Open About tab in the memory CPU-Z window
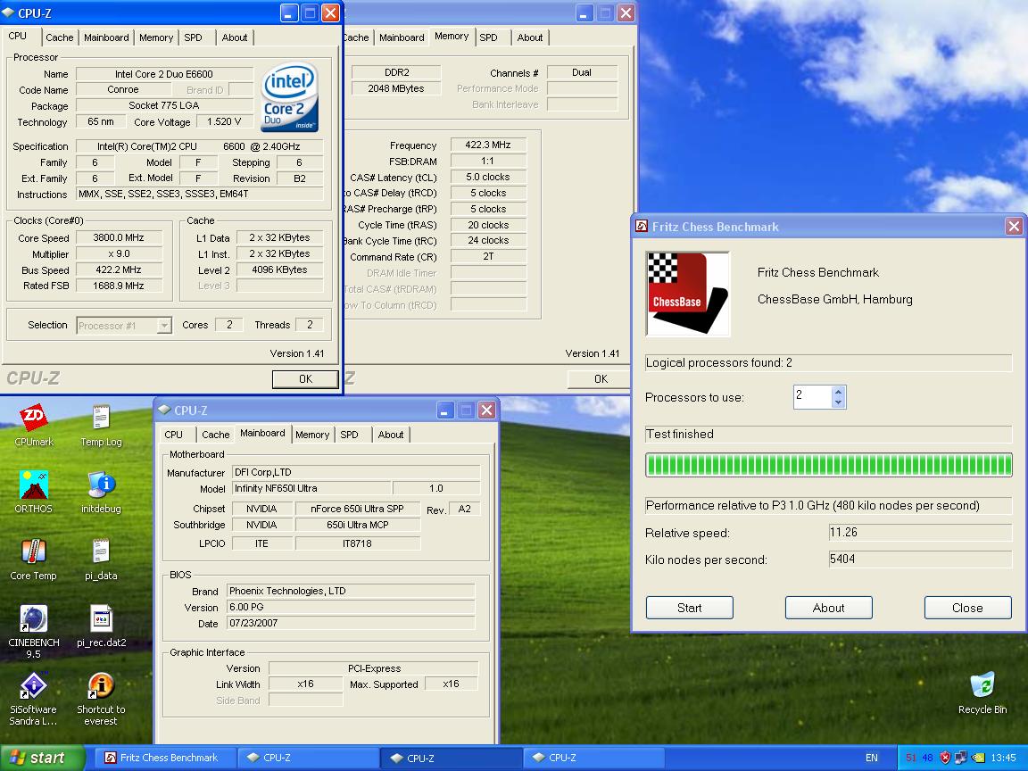This screenshot has height=771, width=1028. tap(530, 37)
